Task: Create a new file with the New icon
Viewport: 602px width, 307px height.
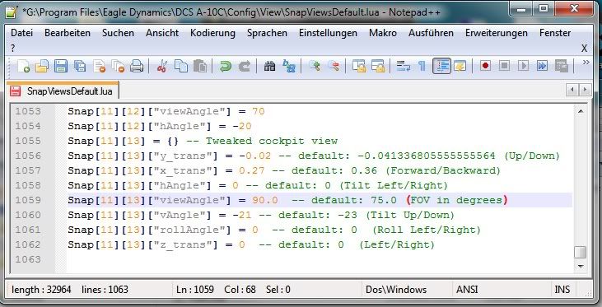Action: click(23, 66)
